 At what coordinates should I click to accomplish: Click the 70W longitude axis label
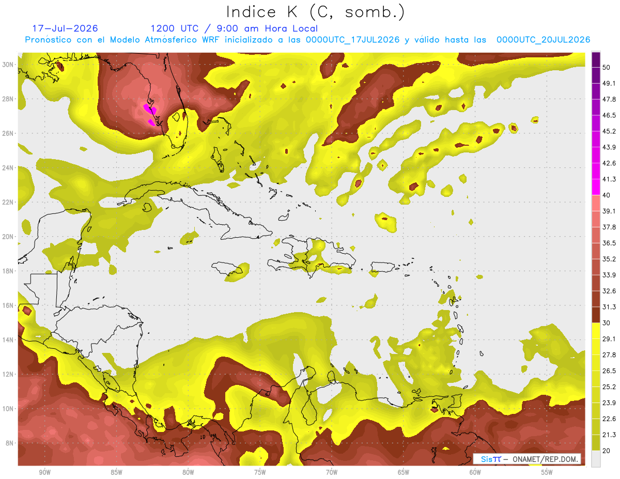(x=332, y=472)
